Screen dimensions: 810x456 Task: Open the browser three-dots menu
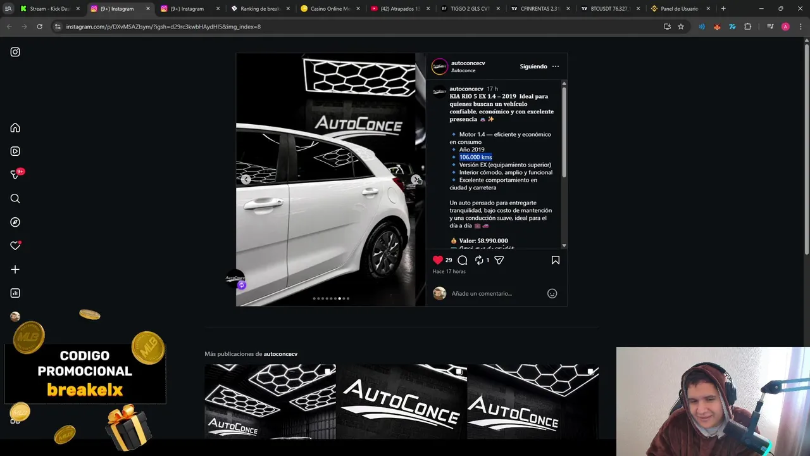coord(801,27)
